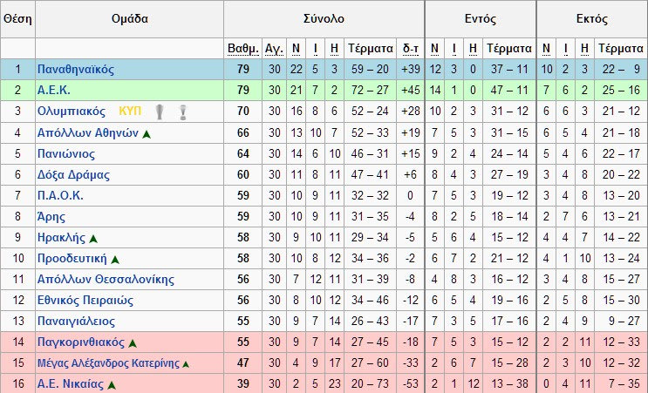This screenshot has width=648, height=393.
Task: Open the Α.Ε.Κ. team page
Action: [x=53, y=90]
